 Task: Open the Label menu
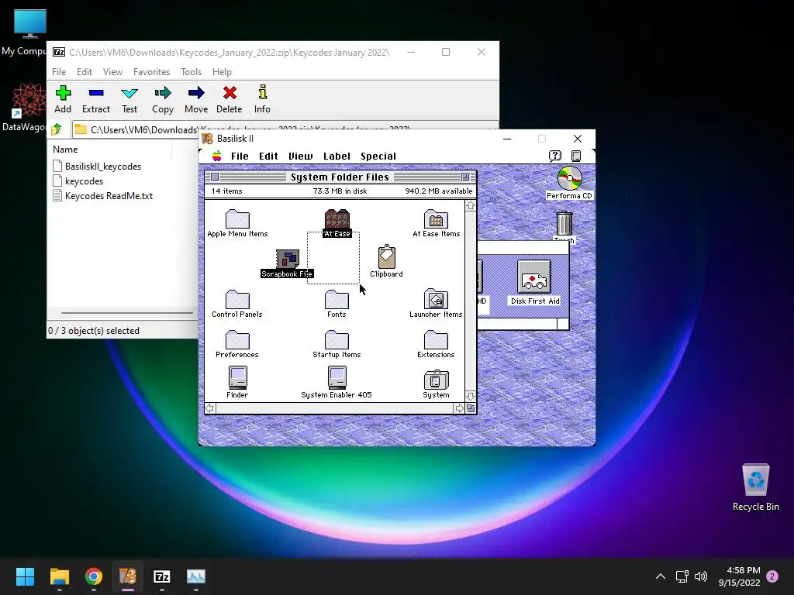(x=337, y=156)
